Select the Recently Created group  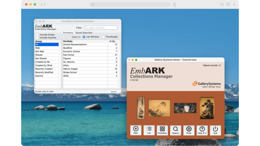[x=47, y=69]
